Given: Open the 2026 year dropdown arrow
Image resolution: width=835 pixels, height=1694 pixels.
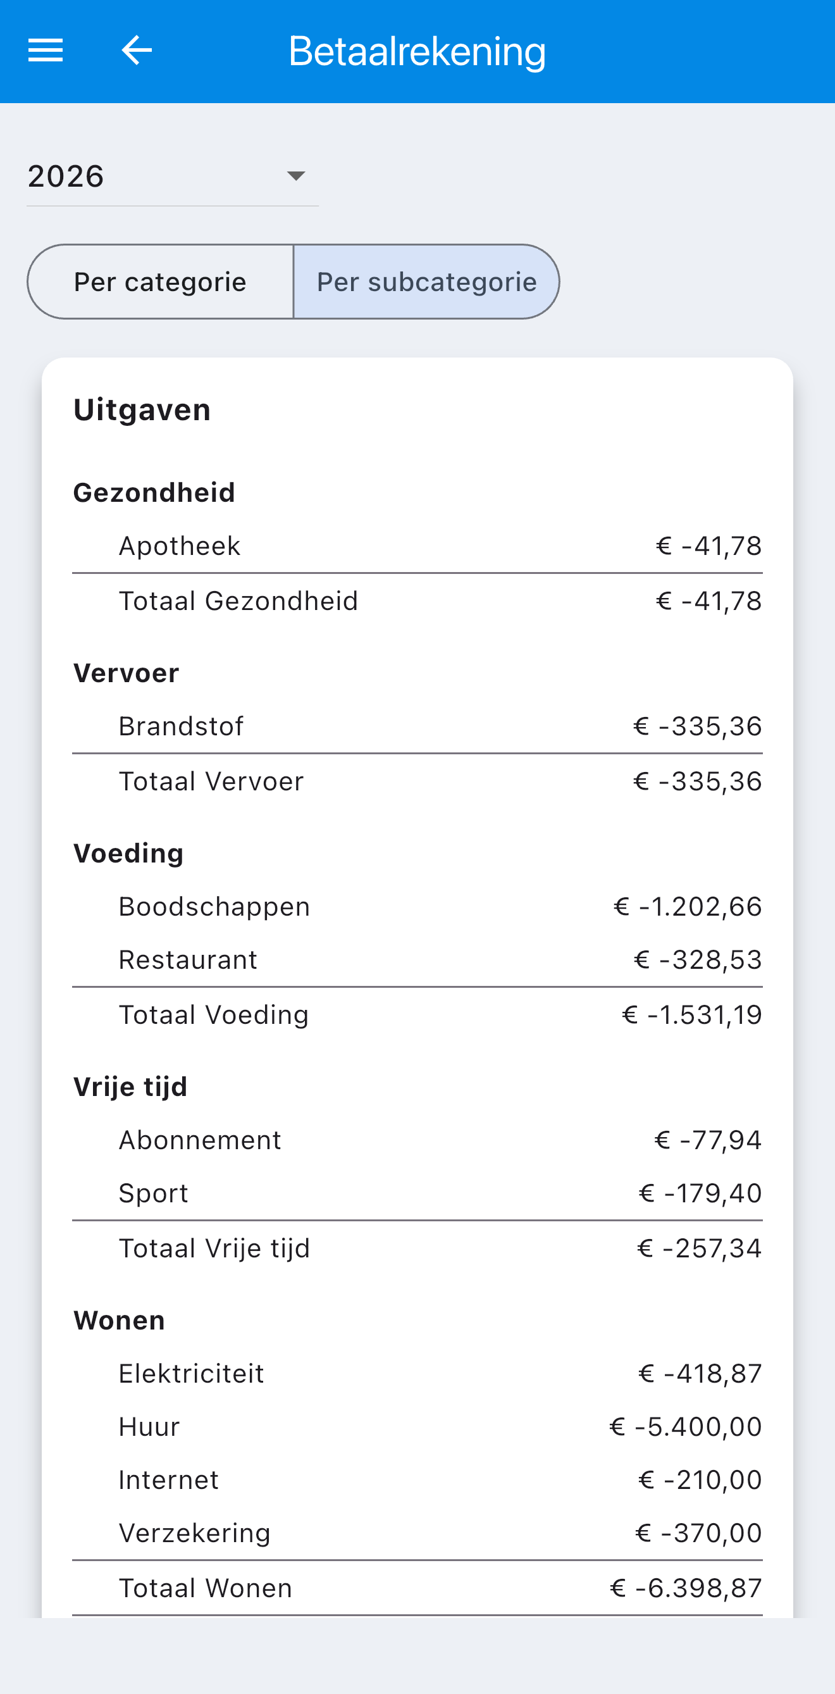Looking at the screenshot, I should 296,175.
